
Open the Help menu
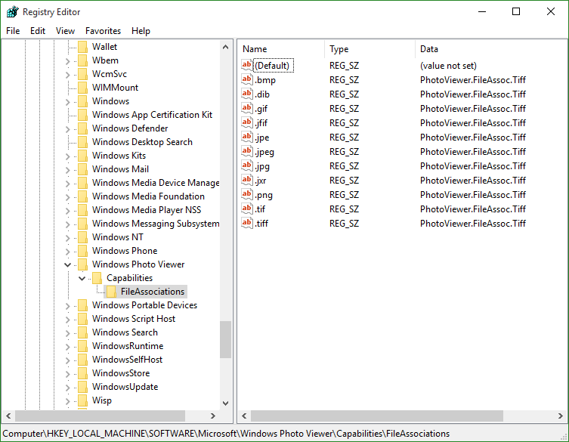point(141,31)
